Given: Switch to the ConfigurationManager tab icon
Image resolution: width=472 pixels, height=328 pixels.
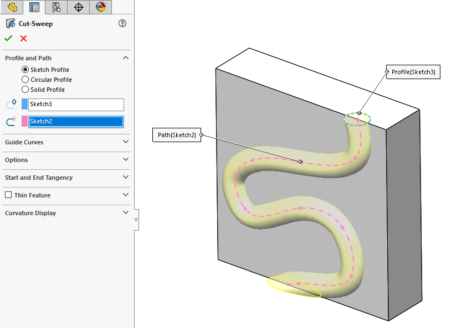Looking at the screenshot, I should tap(55, 7).
